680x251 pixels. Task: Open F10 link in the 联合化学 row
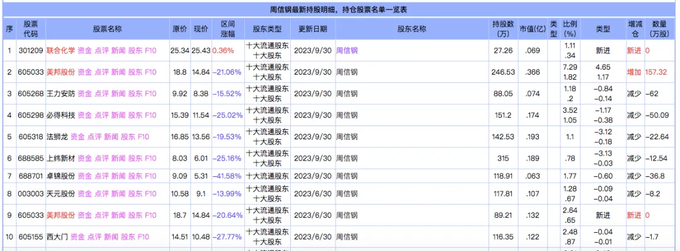(150, 51)
